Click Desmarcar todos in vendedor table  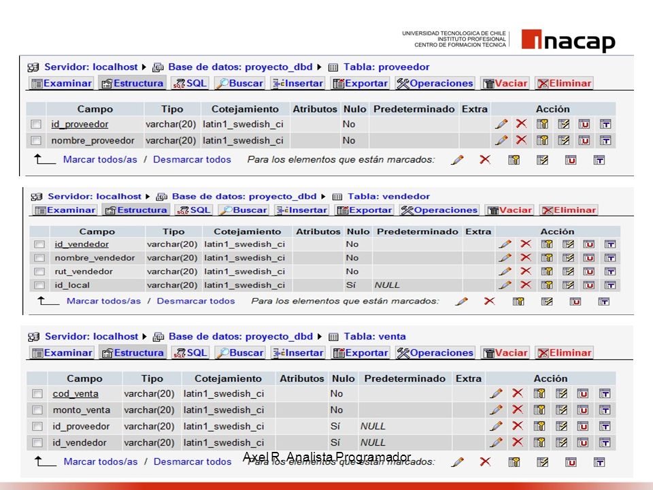pyautogui.click(x=196, y=301)
